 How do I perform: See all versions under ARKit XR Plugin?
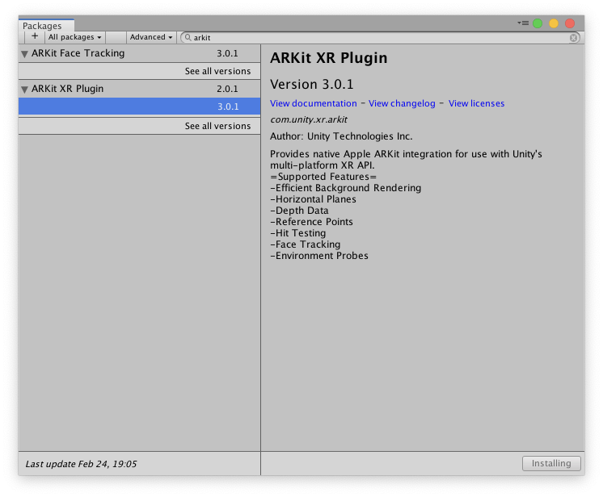(x=217, y=126)
